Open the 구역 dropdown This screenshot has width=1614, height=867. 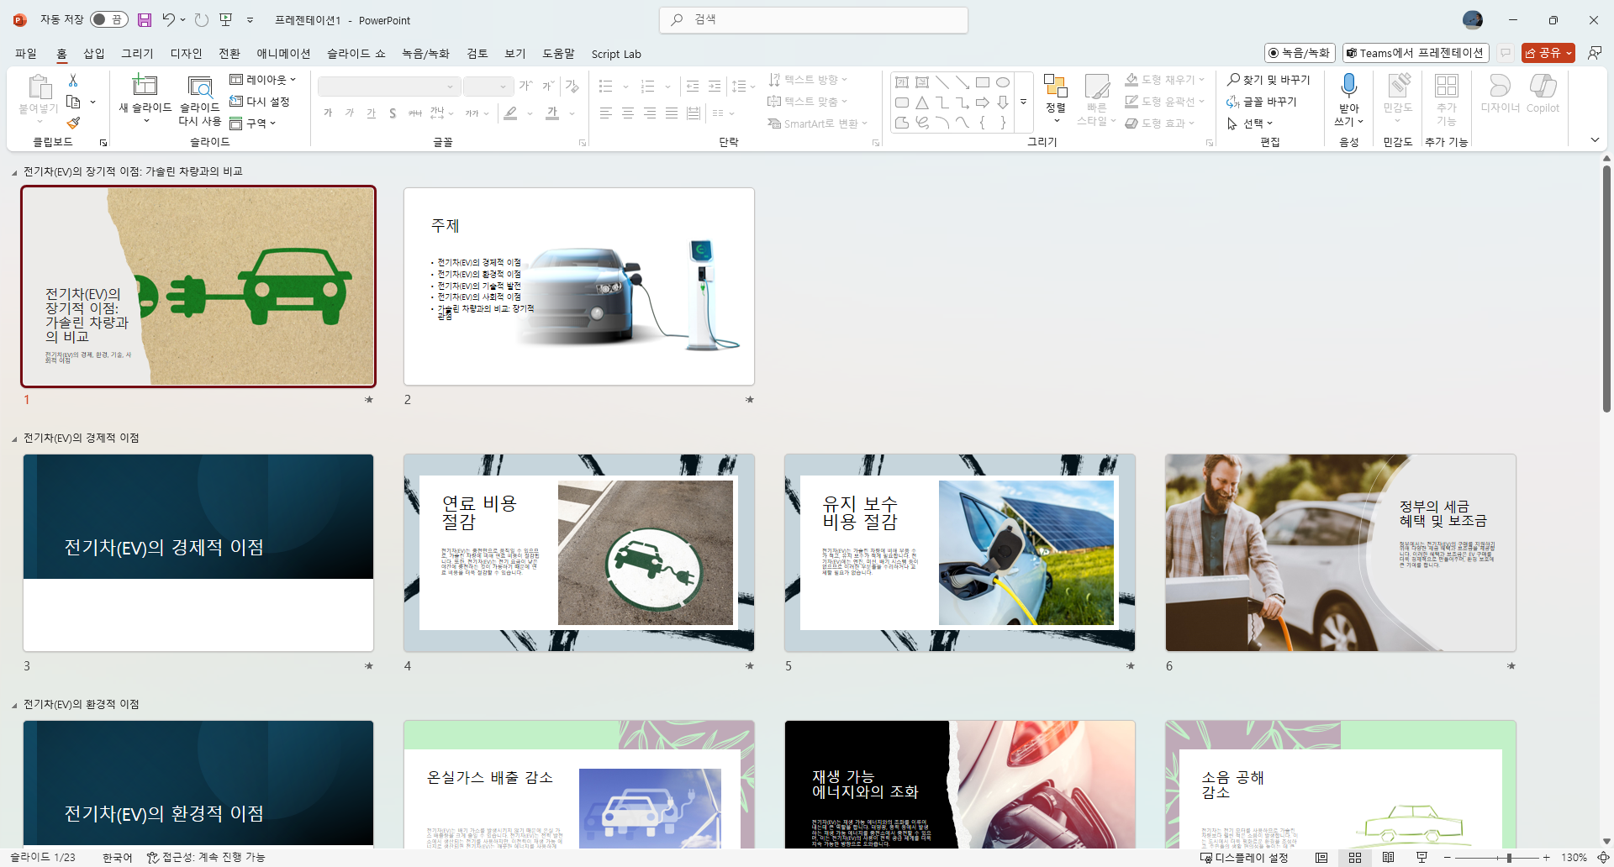(253, 123)
